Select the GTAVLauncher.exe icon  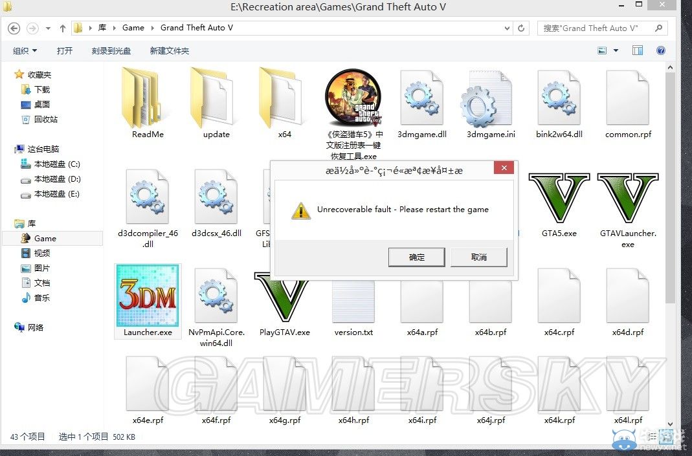point(627,198)
